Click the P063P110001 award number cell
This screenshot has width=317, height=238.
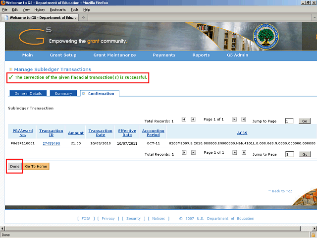pos(23,143)
